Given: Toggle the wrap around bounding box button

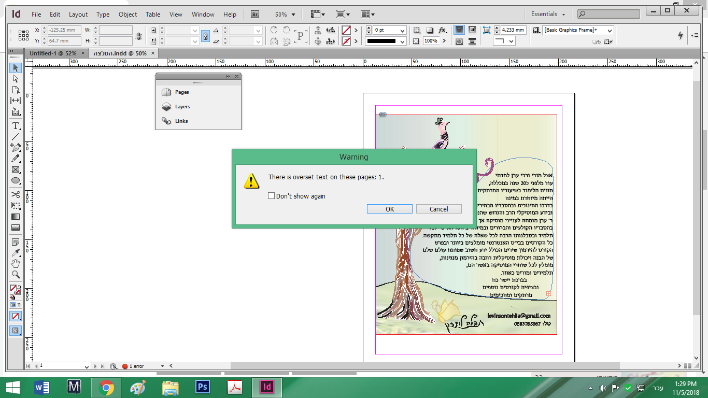Looking at the screenshot, I should [x=472, y=31].
